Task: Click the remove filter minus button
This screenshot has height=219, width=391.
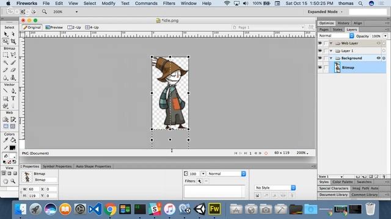Action: (206, 181)
